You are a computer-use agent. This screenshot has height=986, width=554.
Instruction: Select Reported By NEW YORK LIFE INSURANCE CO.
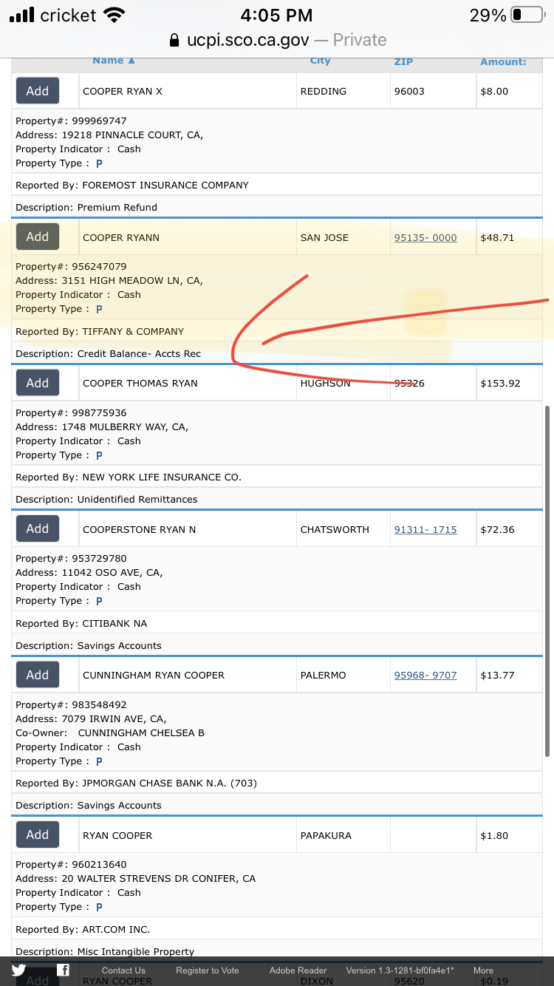point(129,477)
